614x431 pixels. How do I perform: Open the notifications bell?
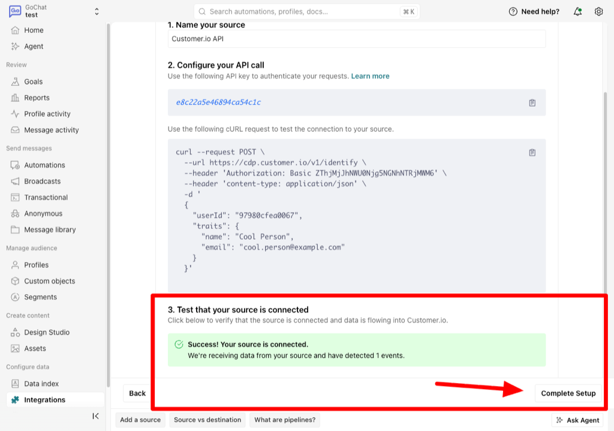point(577,12)
